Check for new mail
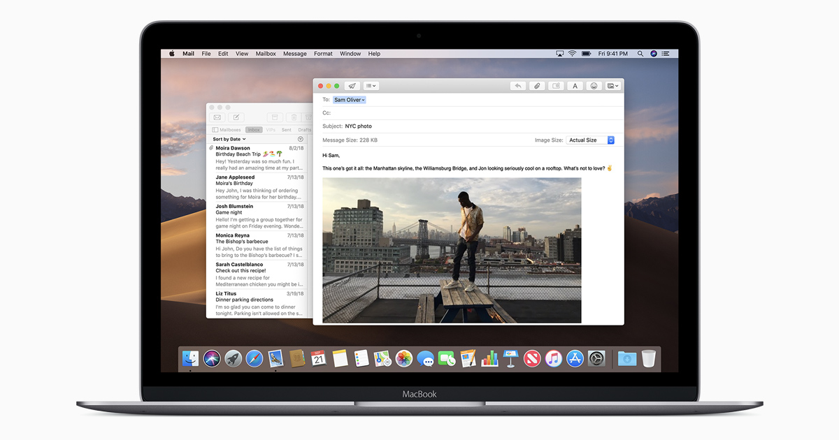The width and height of the screenshot is (839, 440). pos(216,117)
